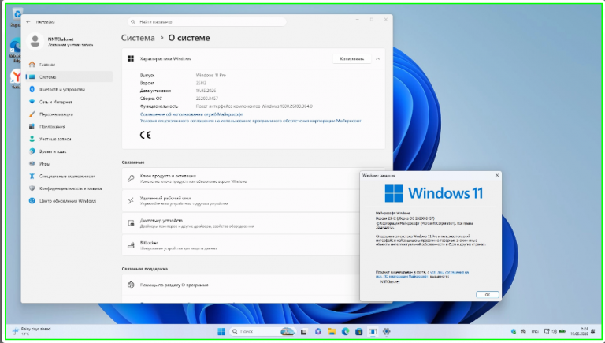The width and height of the screenshot is (605, 343).
Task: Click the Копировать button
Action: click(x=351, y=58)
